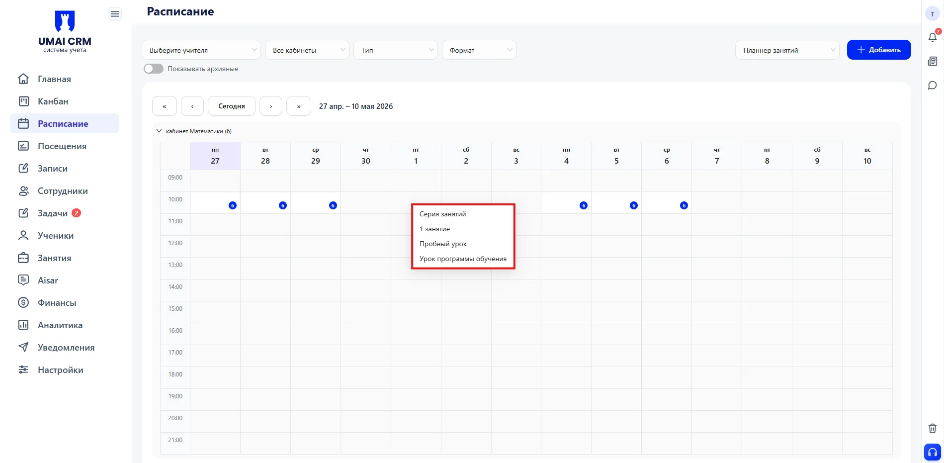Open the trash bin icon
Screen dimensions: 944x463
click(x=933, y=428)
